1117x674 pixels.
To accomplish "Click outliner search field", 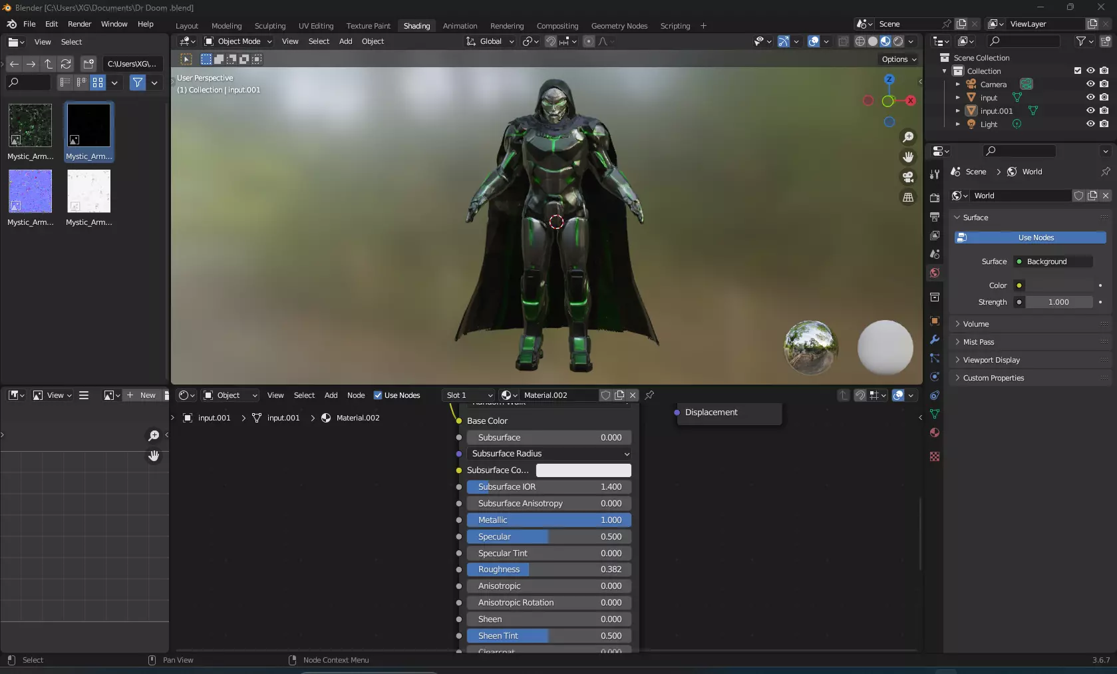I will click(1023, 41).
